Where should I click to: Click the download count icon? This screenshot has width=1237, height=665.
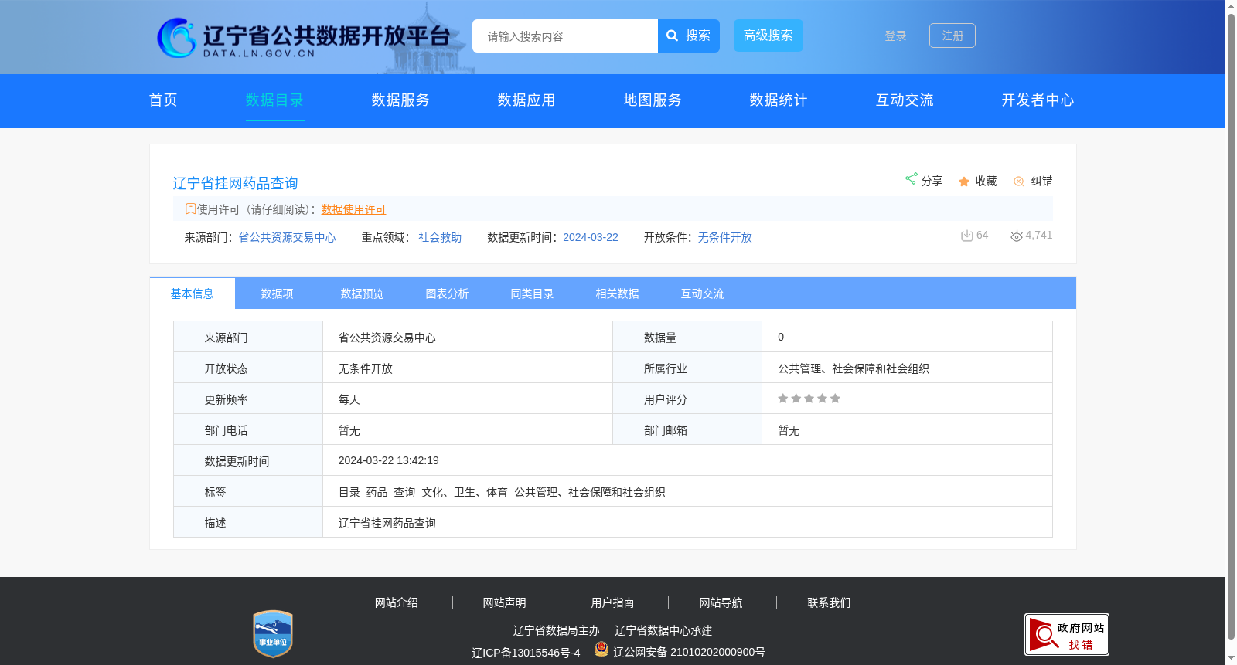click(967, 236)
